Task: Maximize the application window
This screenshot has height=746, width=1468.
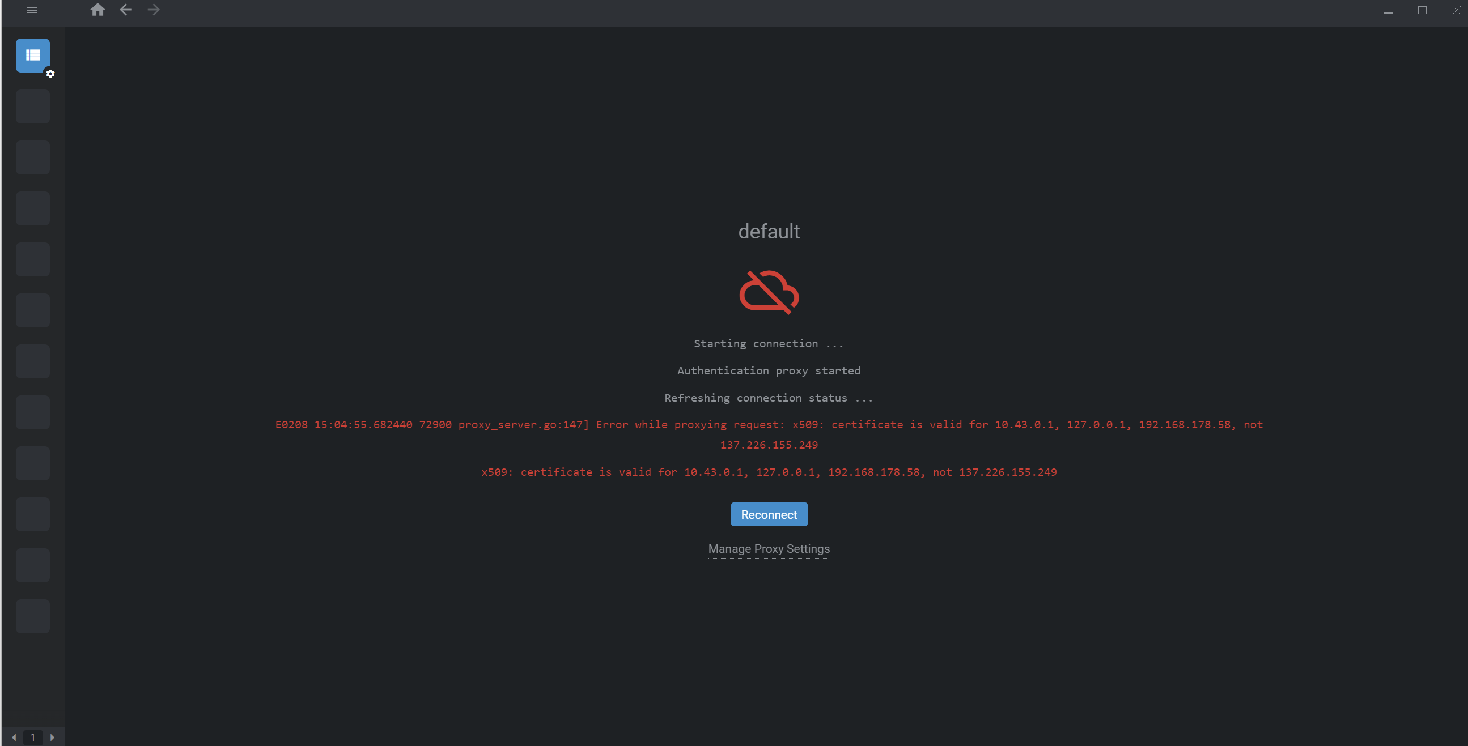Action: coord(1423,10)
